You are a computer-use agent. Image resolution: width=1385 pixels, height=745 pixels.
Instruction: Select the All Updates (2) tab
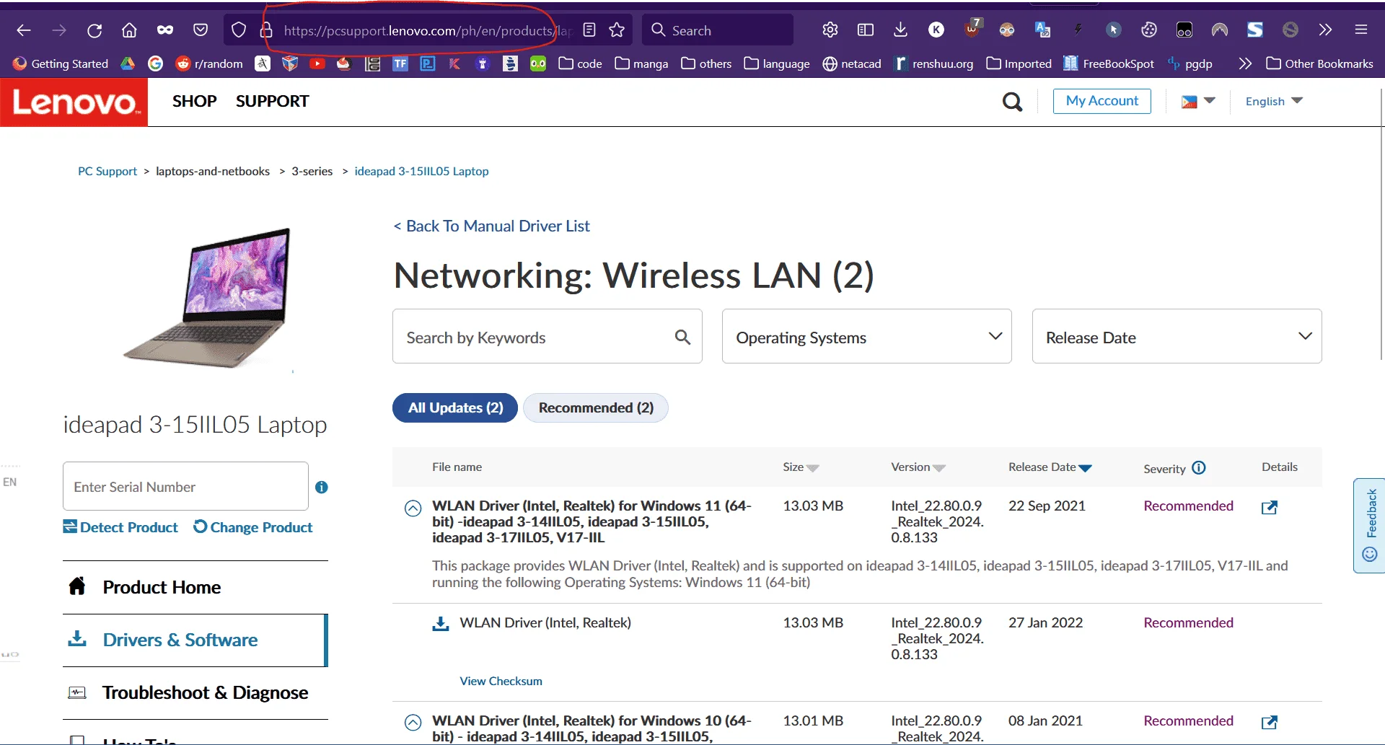click(455, 407)
